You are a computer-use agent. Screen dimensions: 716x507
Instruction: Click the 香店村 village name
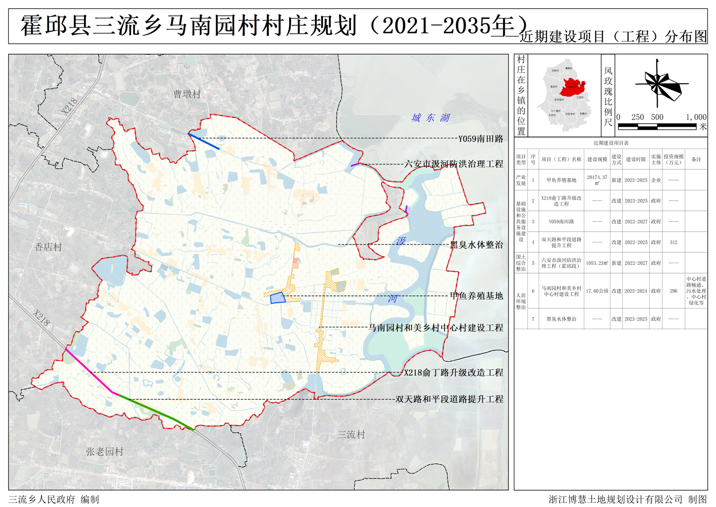point(48,247)
